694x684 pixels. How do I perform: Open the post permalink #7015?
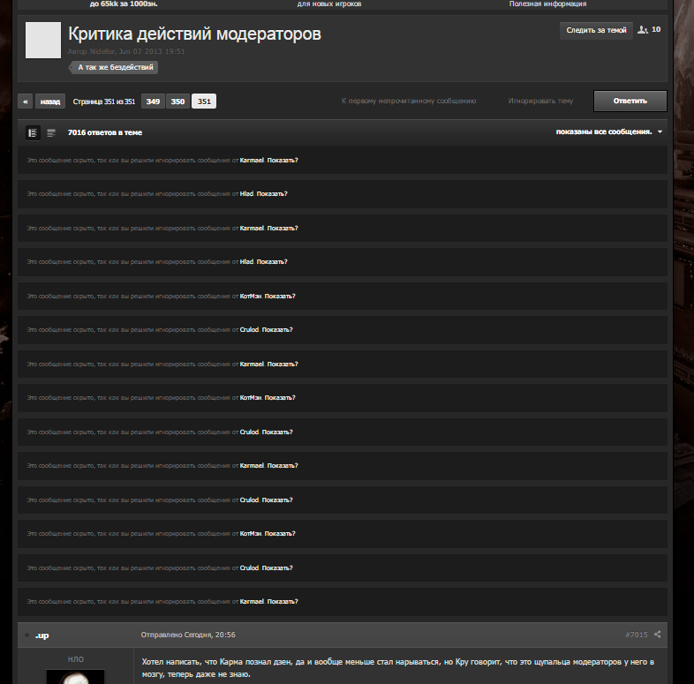coord(637,635)
